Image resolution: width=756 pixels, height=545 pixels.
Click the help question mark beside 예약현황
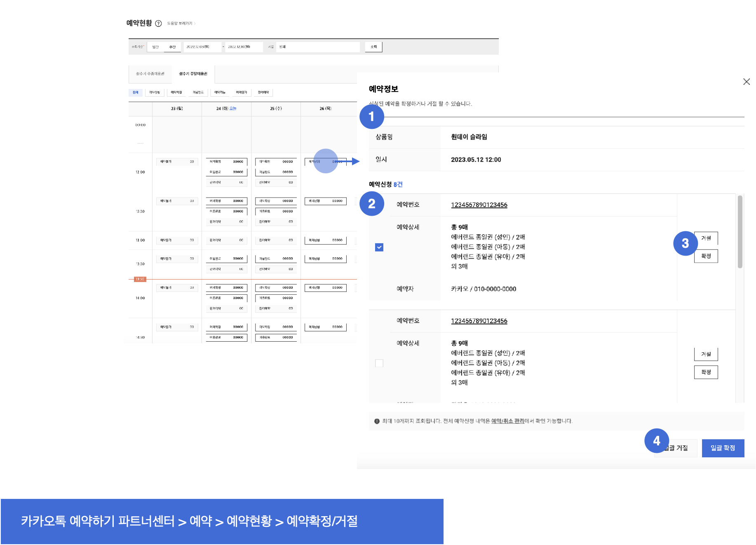coord(158,23)
